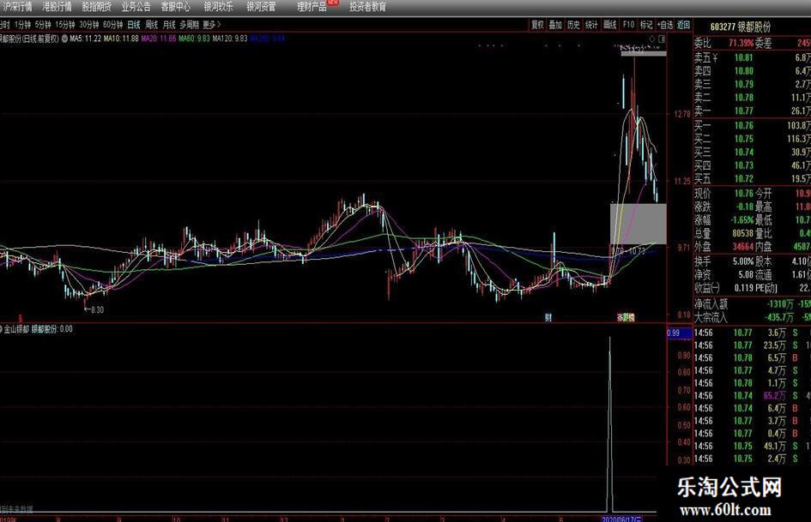The width and height of the screenshot is (811, 522).
Task: Switch chart to 1分钟 period
Action: tap(23, 24)
